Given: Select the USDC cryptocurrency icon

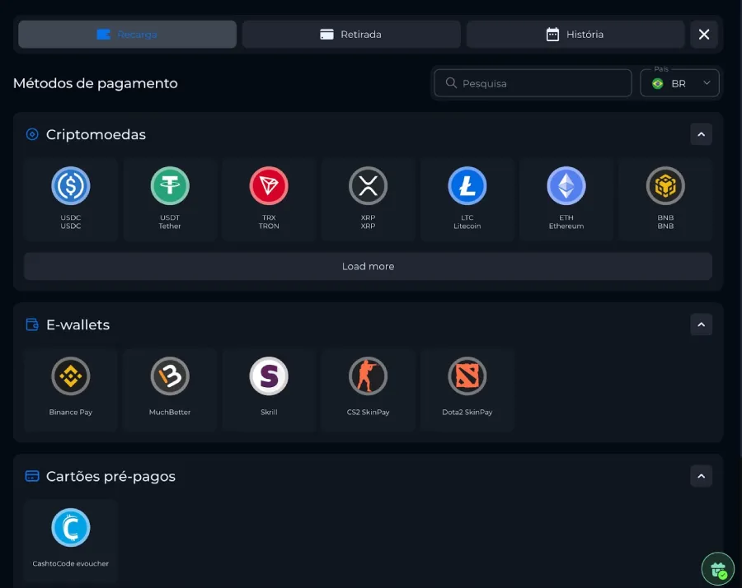Looking at the screenshot, I should [71, 186].
